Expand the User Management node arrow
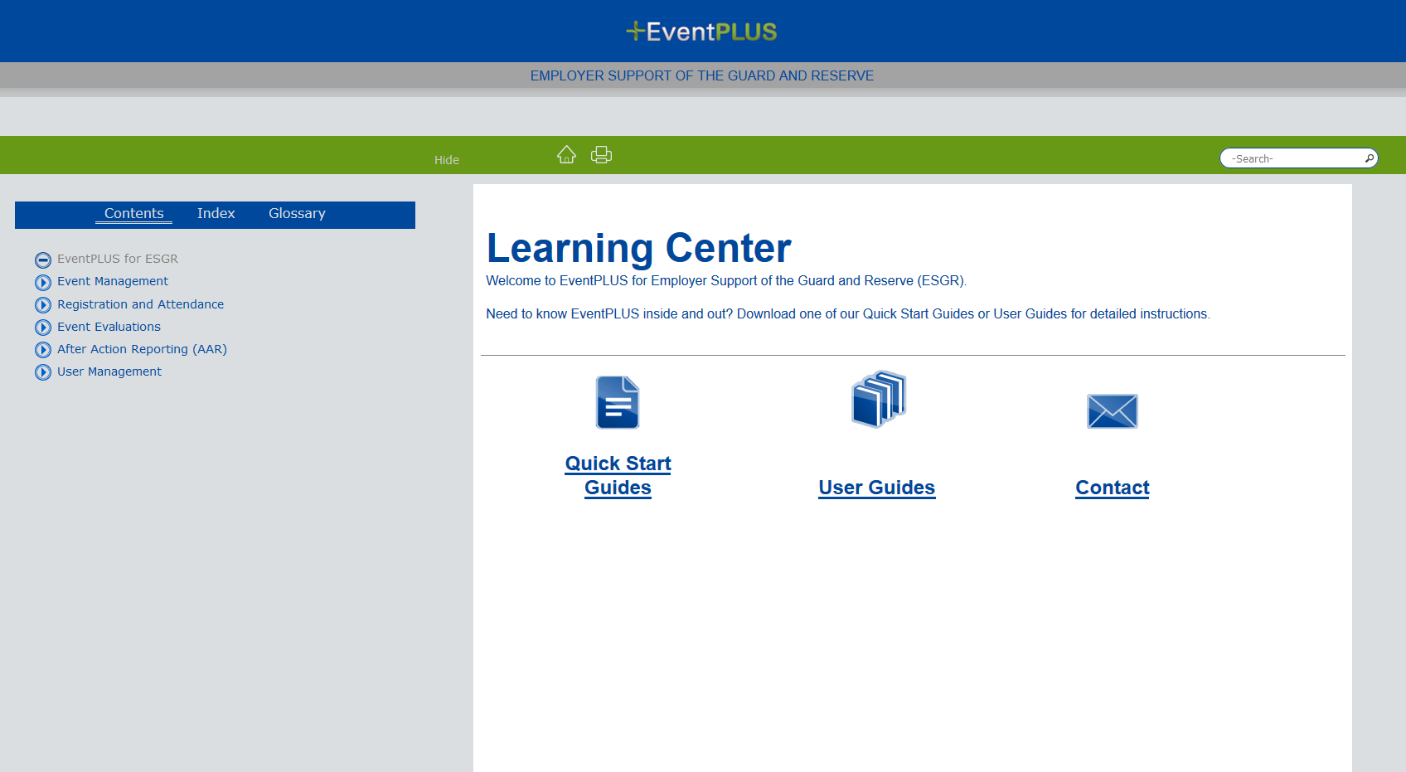 pyautogui.click(x=43, y=372)
